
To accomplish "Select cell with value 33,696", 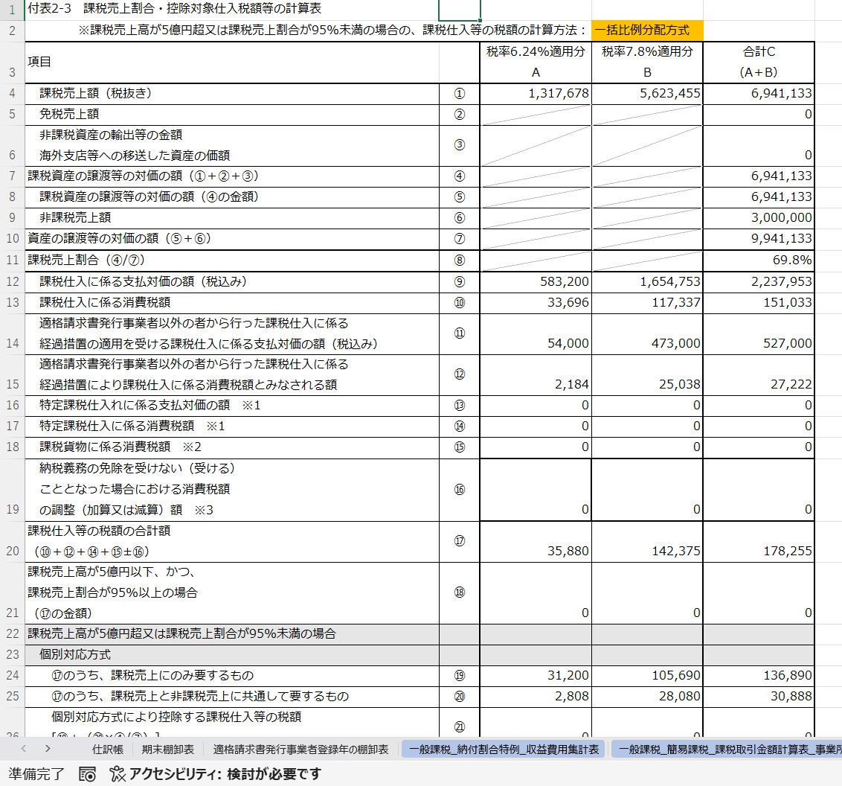I will [536, 303].
